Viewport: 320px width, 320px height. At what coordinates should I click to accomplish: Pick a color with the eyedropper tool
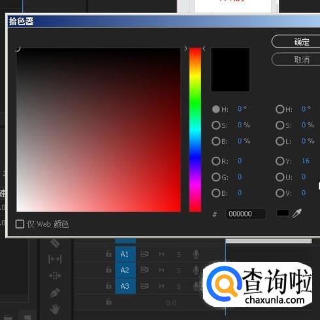pyautogui.click(x=297, y=213)
